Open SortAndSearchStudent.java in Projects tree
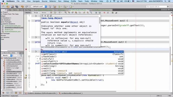The height and width of the screenshot is (97, 173). [x=14, y=27]
